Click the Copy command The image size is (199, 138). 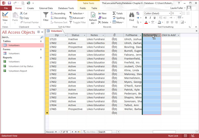click(x=25, y=18)
